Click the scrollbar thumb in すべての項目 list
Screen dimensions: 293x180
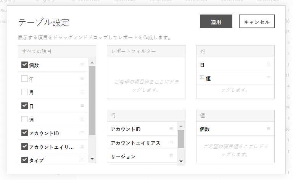[92, 99]
